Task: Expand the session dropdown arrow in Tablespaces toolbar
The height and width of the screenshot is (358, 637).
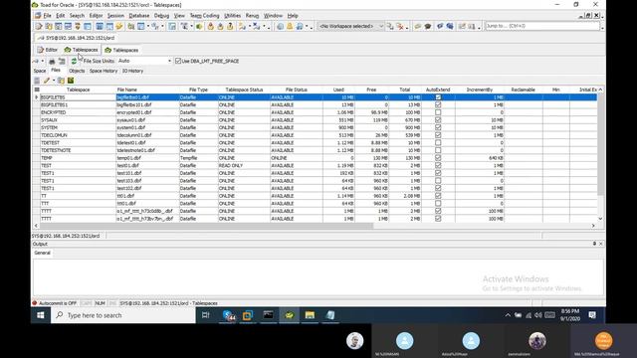Action: tap(42, 62)
